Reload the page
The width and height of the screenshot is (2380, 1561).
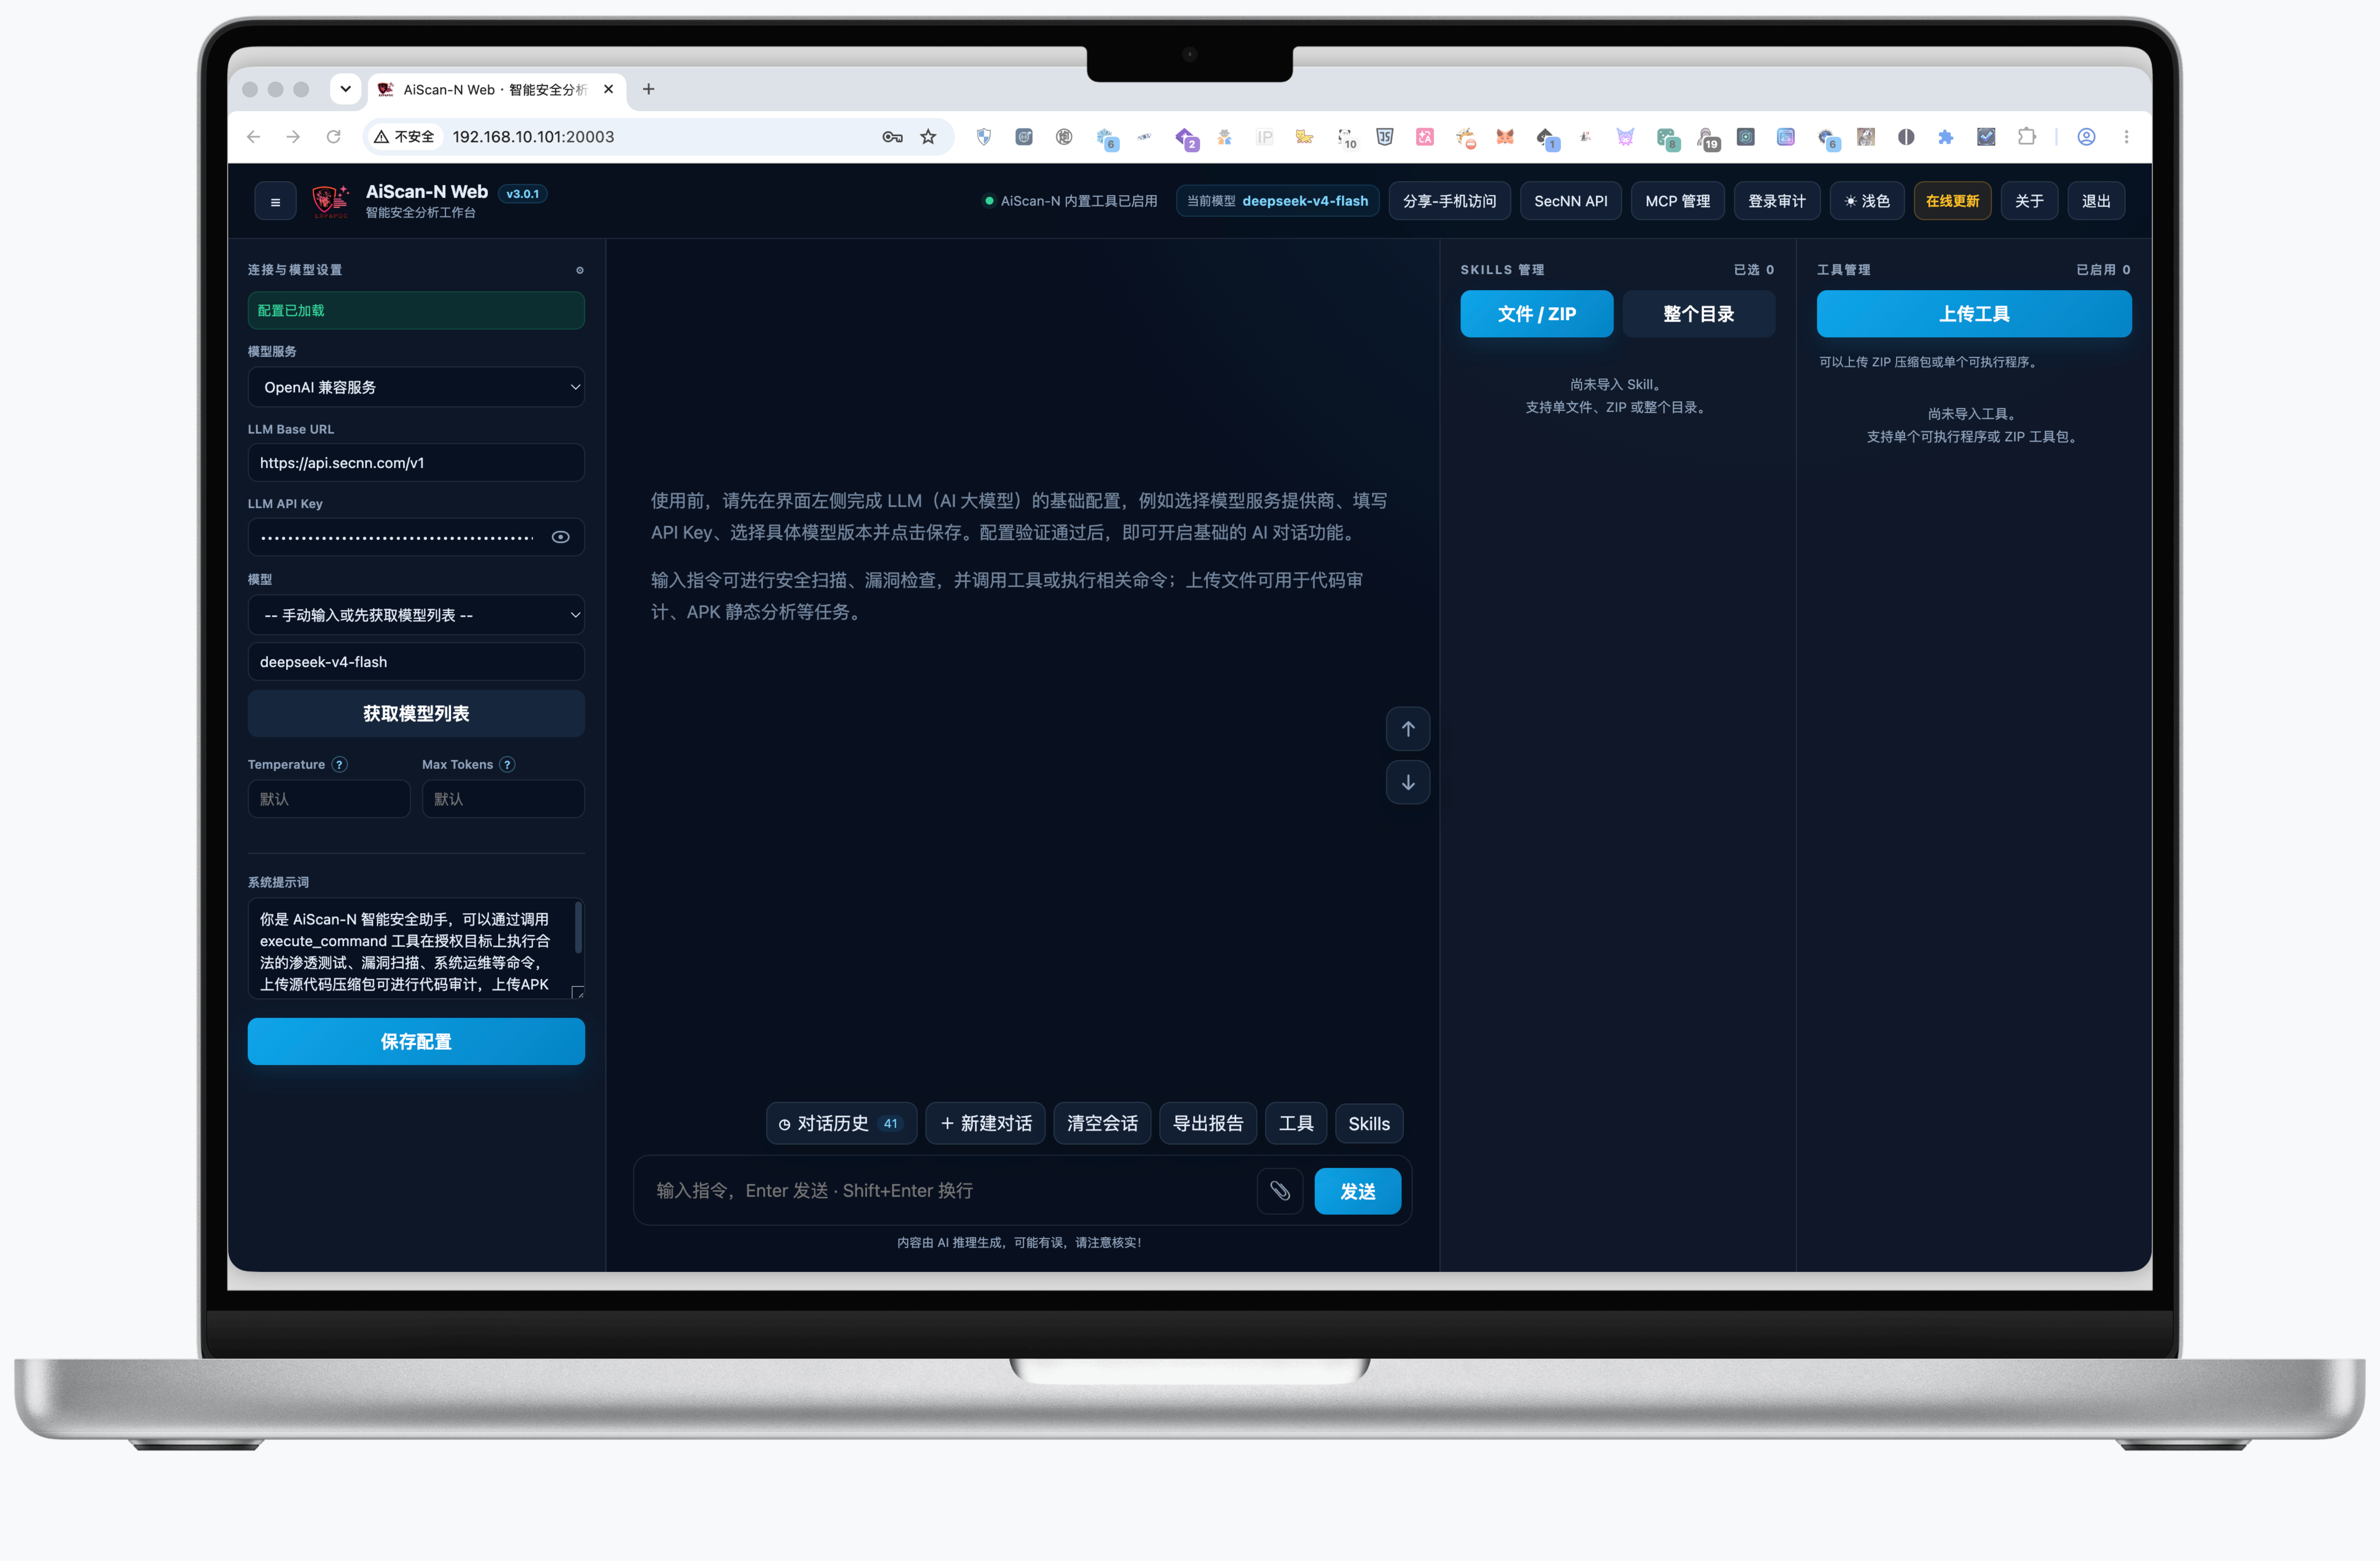point(333,137)
